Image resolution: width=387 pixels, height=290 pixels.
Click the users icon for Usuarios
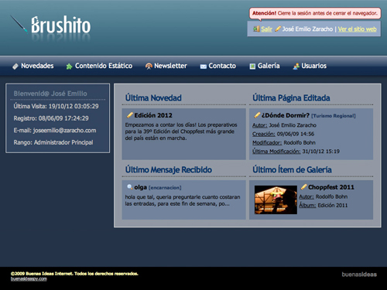[296, 67]
